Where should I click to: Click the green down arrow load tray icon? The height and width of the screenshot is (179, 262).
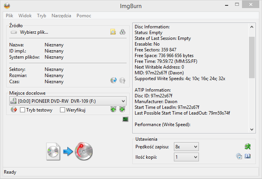click(x=122, y=109)
